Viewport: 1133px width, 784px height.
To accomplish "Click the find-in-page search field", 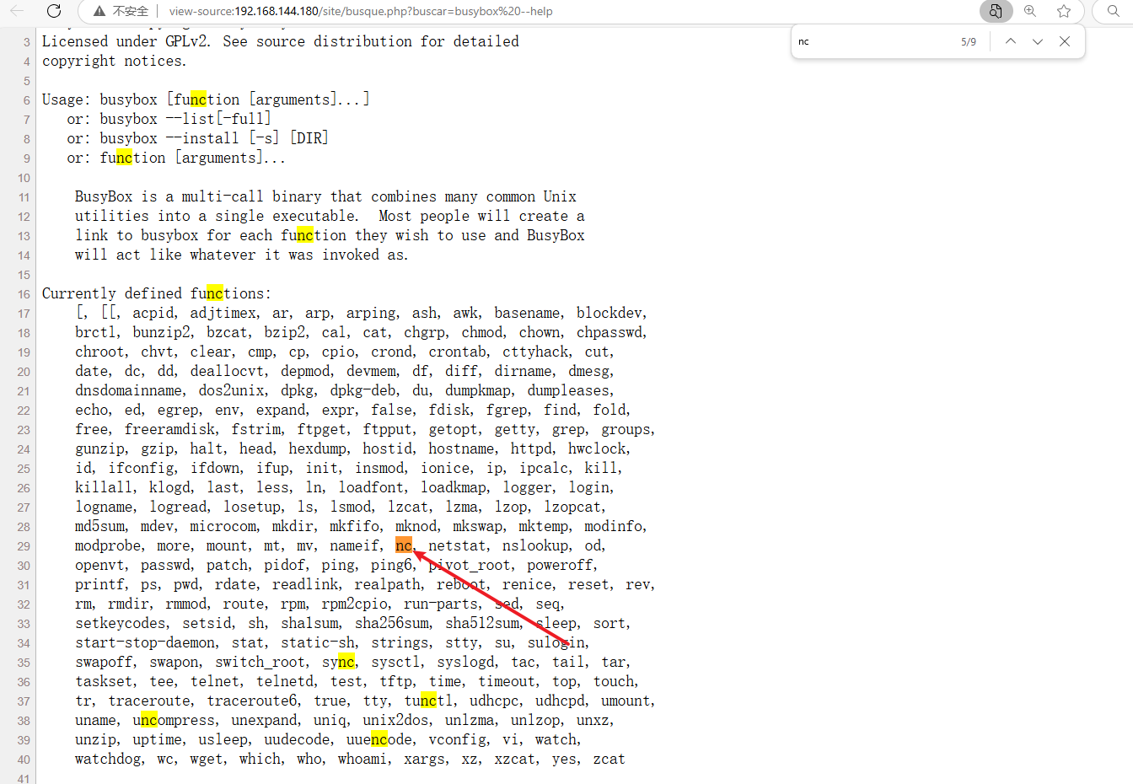I will coord(873,41).
